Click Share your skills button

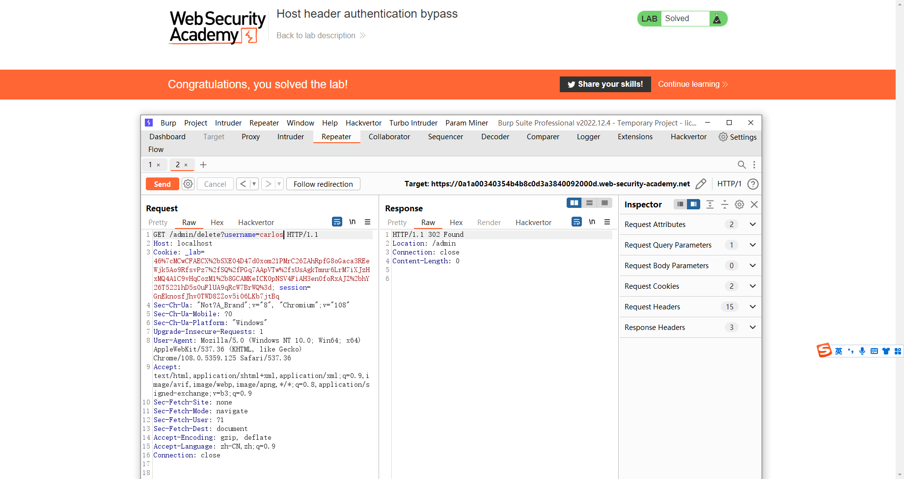(605, 84)
